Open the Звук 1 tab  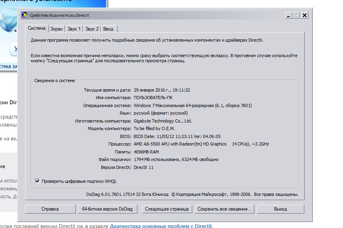tap(74, 29)
